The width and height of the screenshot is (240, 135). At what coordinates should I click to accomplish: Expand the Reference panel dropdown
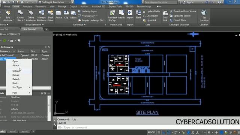(x=79, y=25)
